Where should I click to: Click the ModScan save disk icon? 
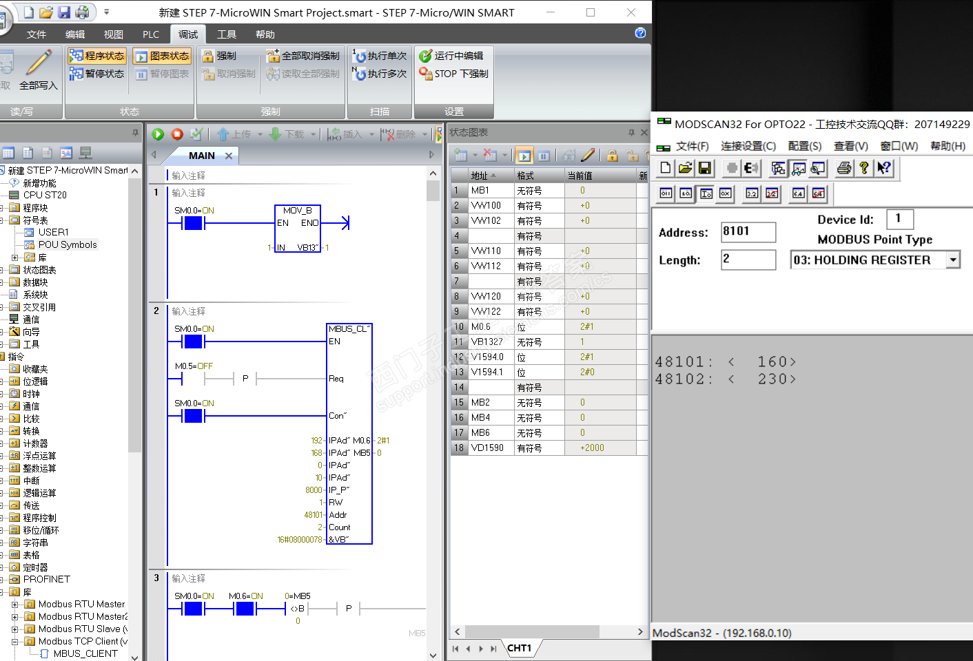[x=704, y=168]
